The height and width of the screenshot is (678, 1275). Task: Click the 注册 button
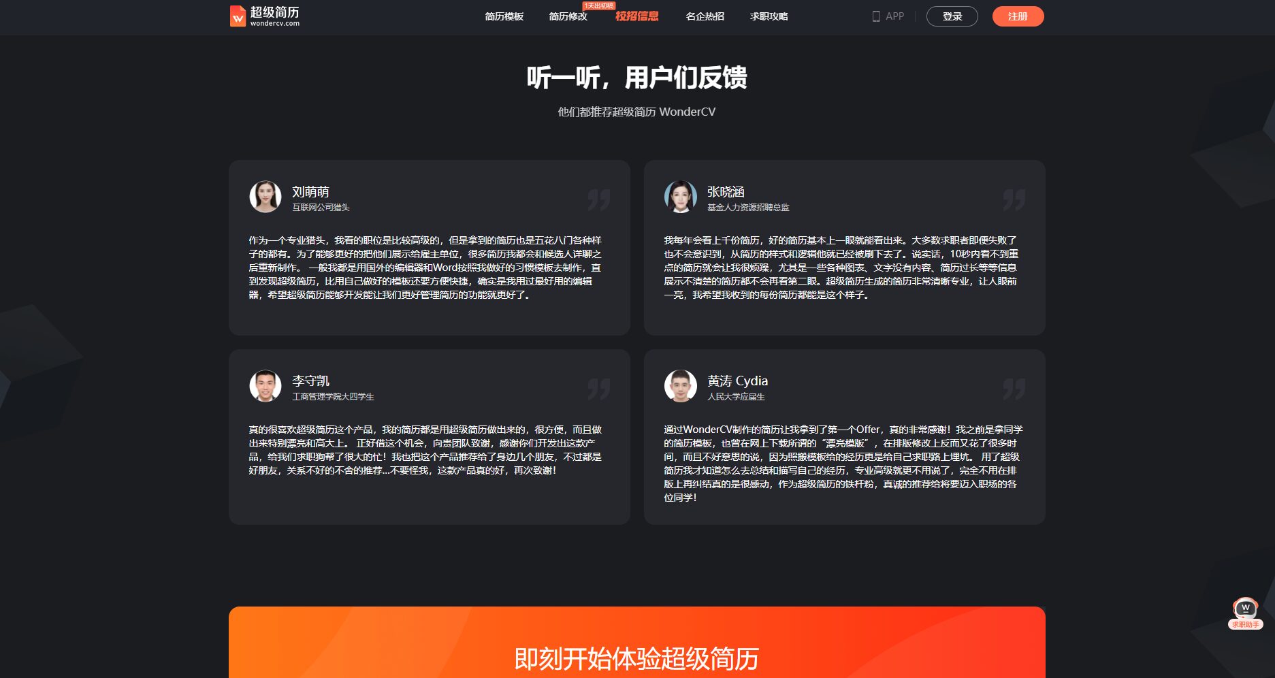pyautogui.click(x=1017, y=16)
